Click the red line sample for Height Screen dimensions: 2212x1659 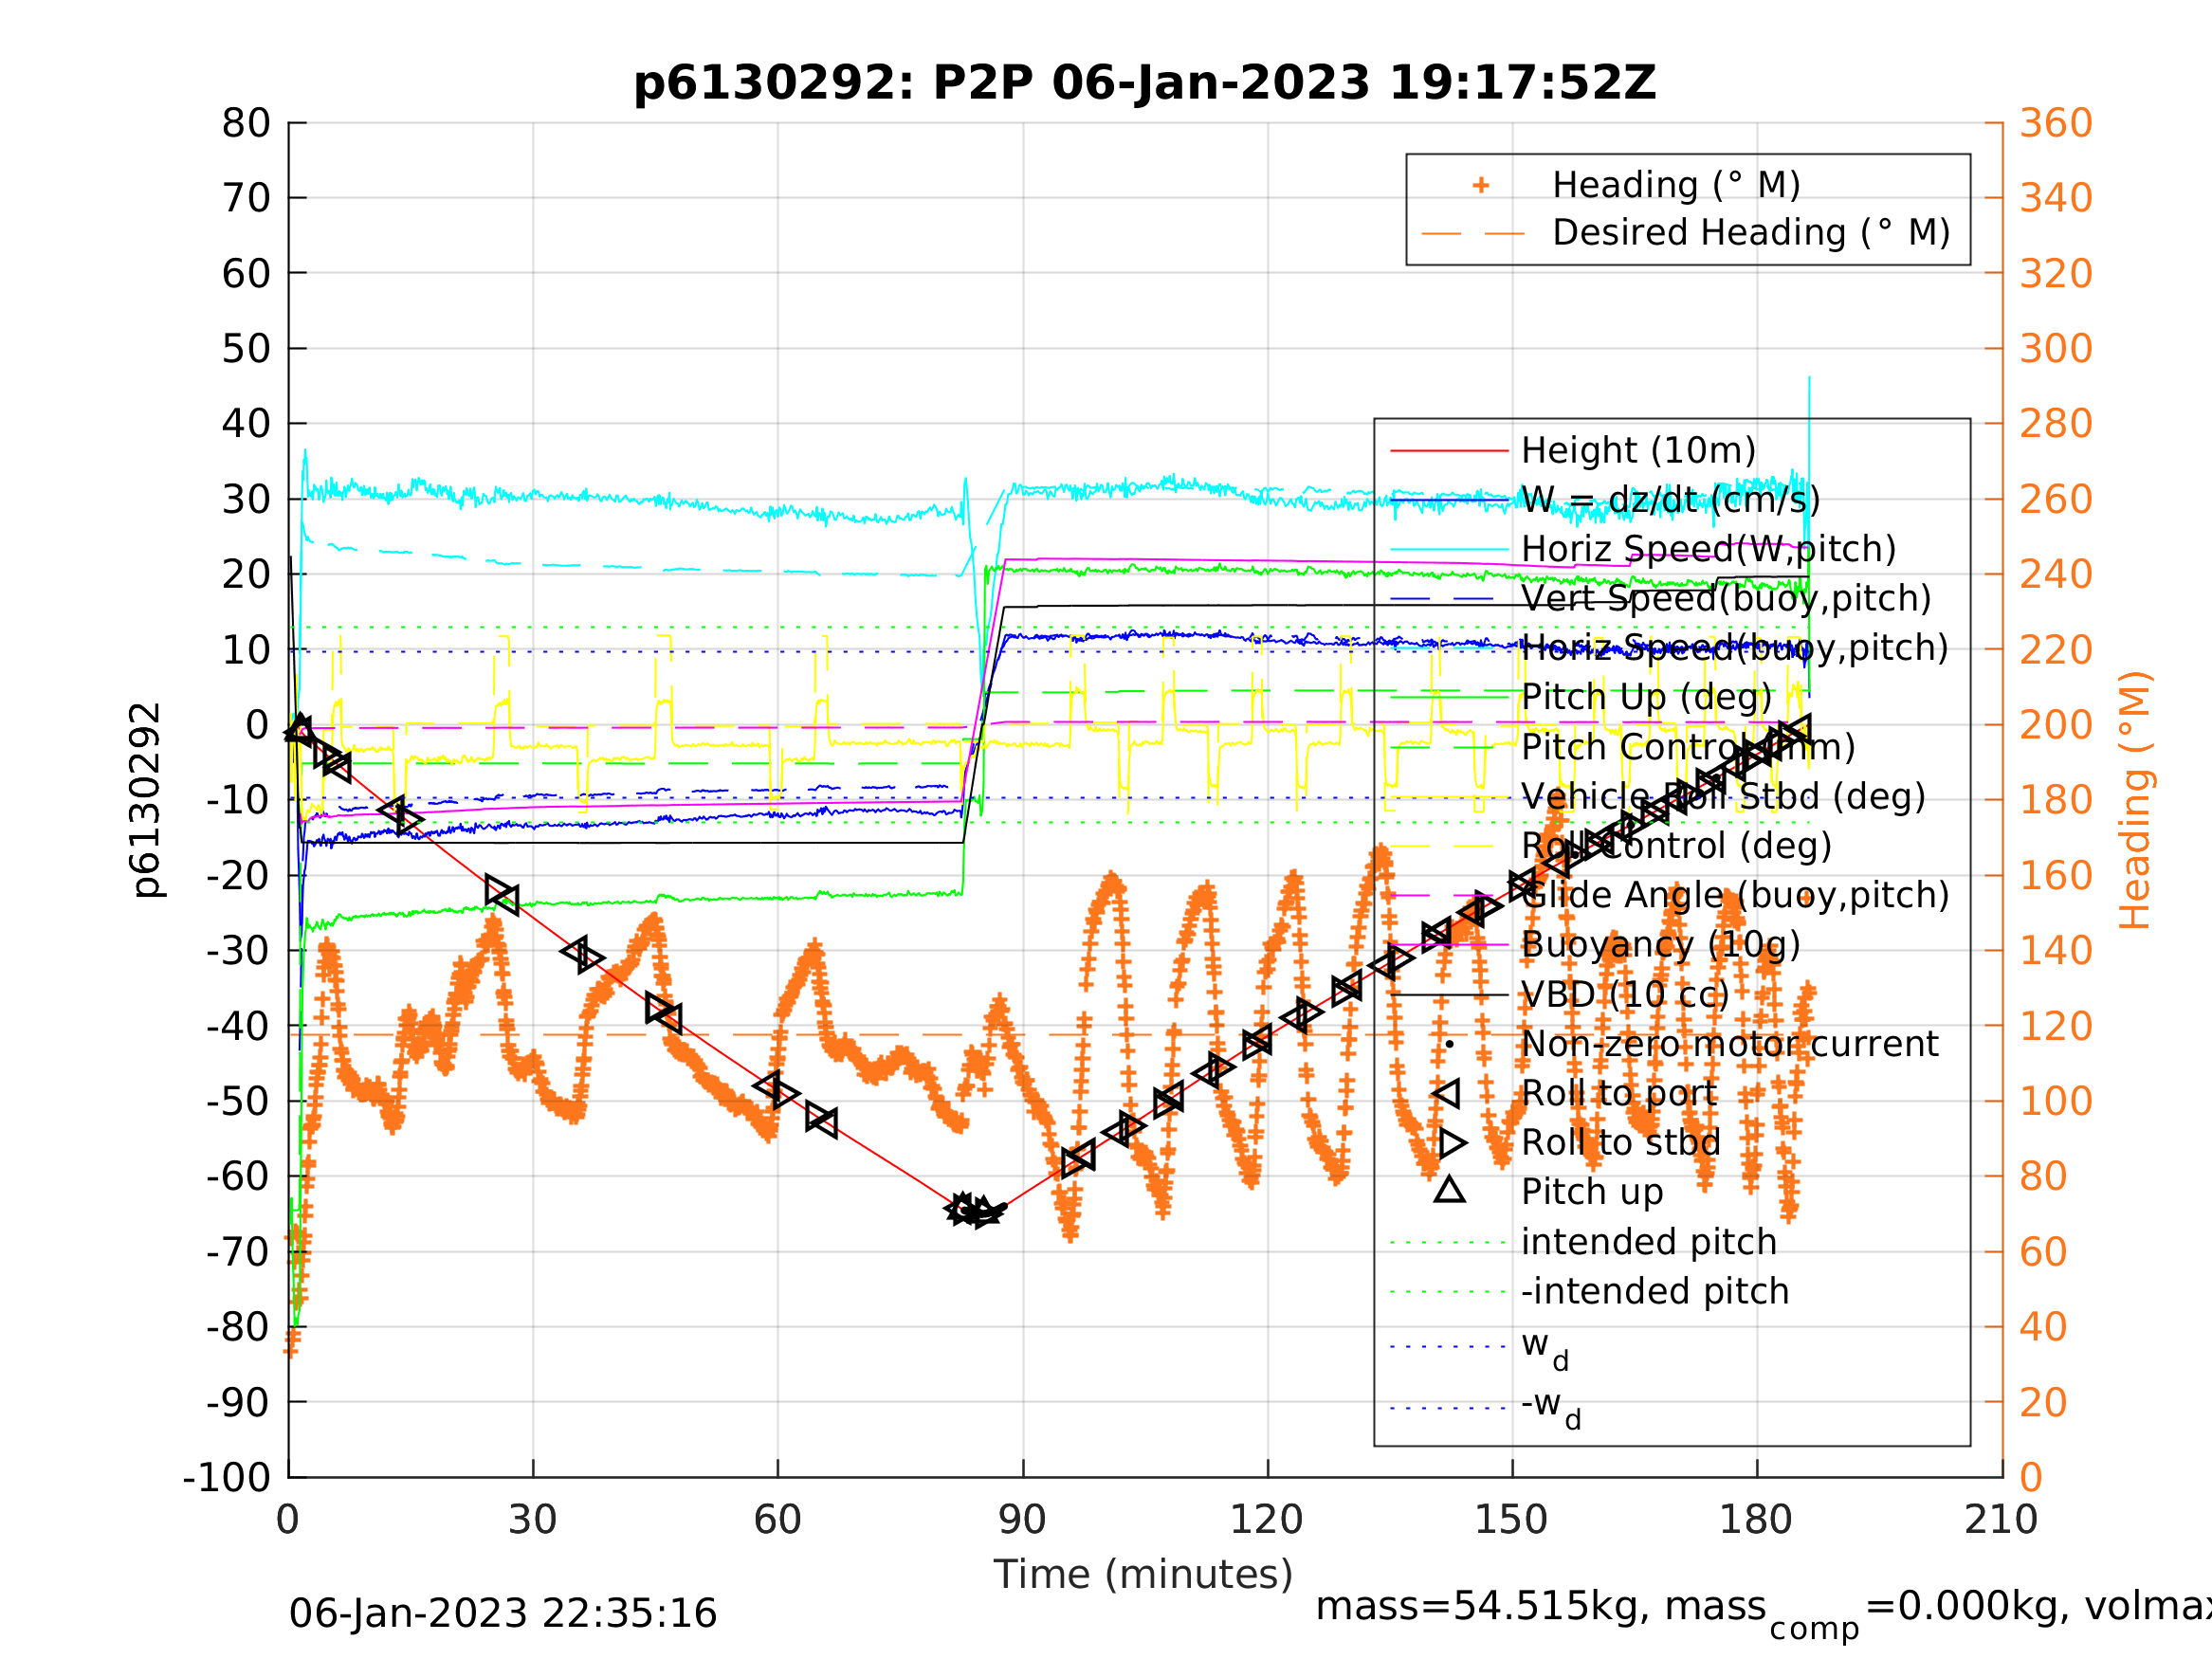1449,451
